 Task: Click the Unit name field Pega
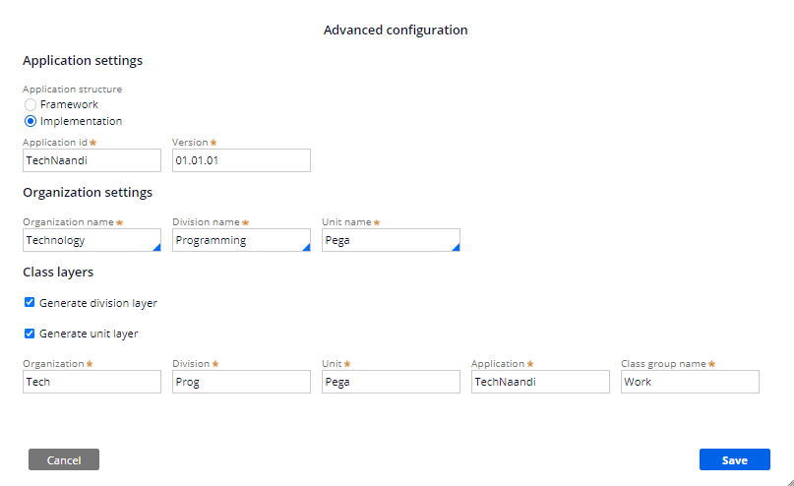pos(391,240)
